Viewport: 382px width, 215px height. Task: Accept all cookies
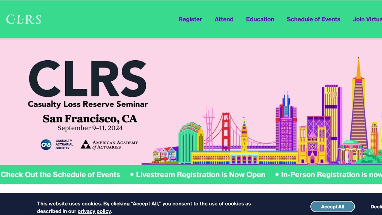click(332, 207)
